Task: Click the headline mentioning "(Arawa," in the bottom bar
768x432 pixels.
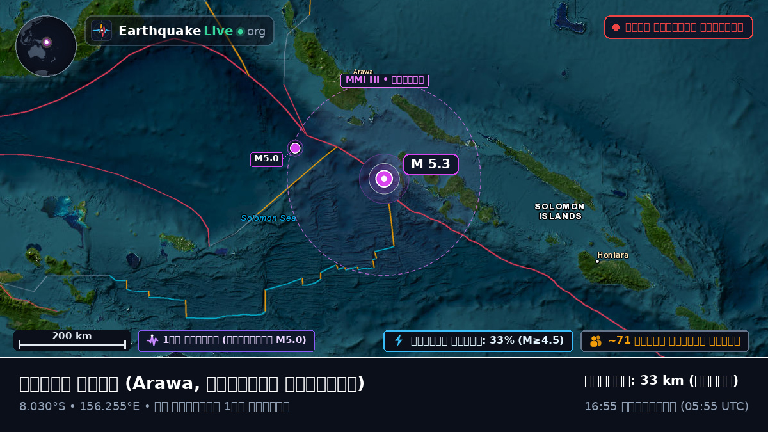Action: coord(192,383)
